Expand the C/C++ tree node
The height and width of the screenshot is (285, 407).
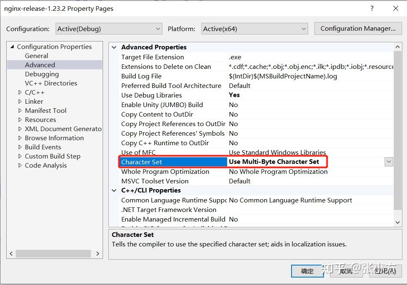point(20,92)
